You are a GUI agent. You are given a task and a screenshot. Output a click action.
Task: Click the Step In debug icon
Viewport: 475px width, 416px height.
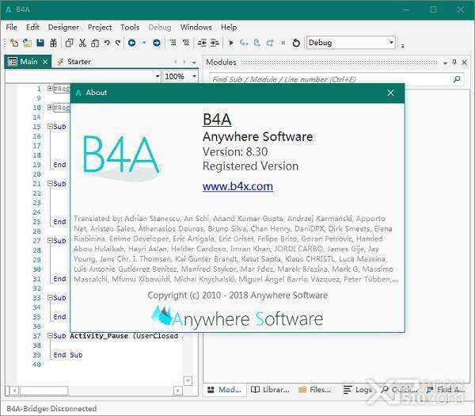pyautogui.click(x=244, y=43)
